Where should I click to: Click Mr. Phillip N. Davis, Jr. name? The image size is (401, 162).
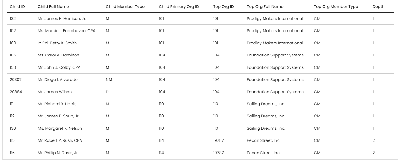(58, 153)
